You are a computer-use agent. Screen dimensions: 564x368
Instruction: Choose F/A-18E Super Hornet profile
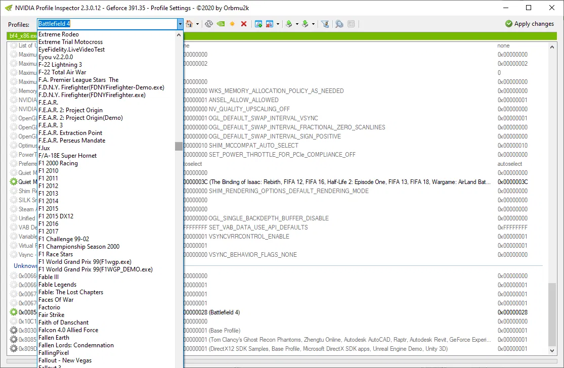68,156
